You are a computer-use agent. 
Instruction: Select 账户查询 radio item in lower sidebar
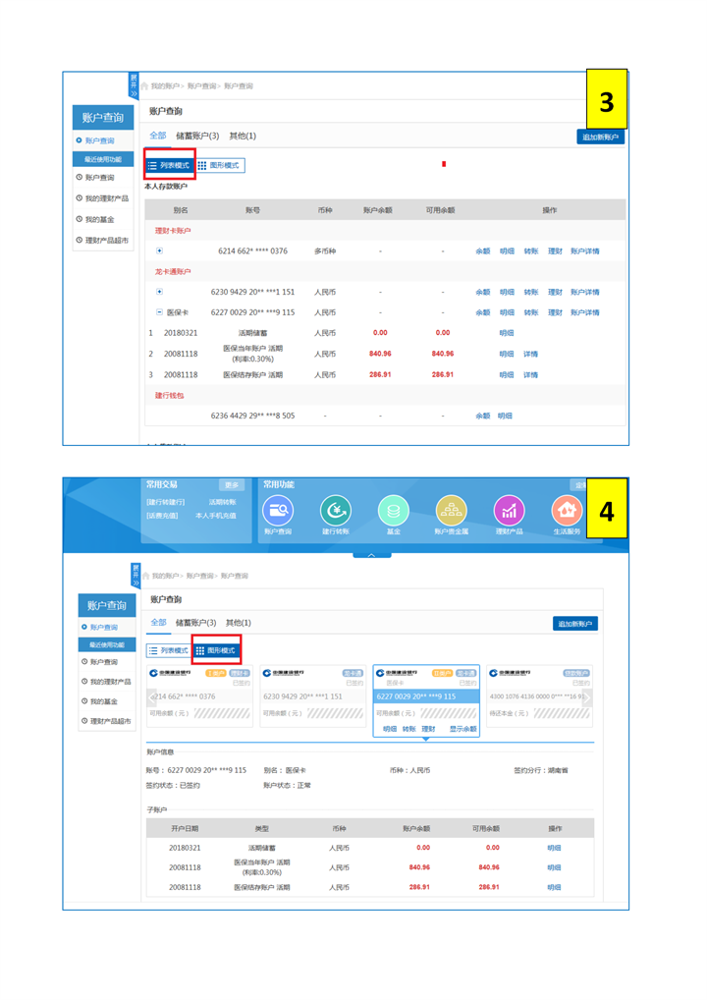click(99, 627)
